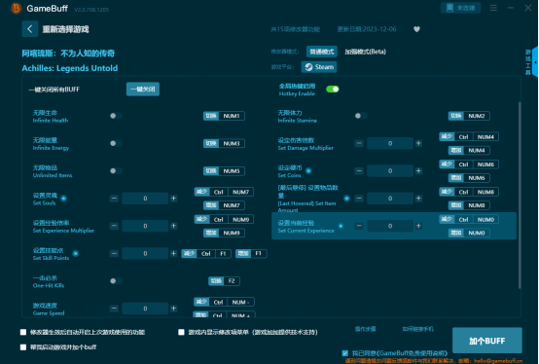
Task: Click the star icon beside Set Coins
Action: coord(308,171)
